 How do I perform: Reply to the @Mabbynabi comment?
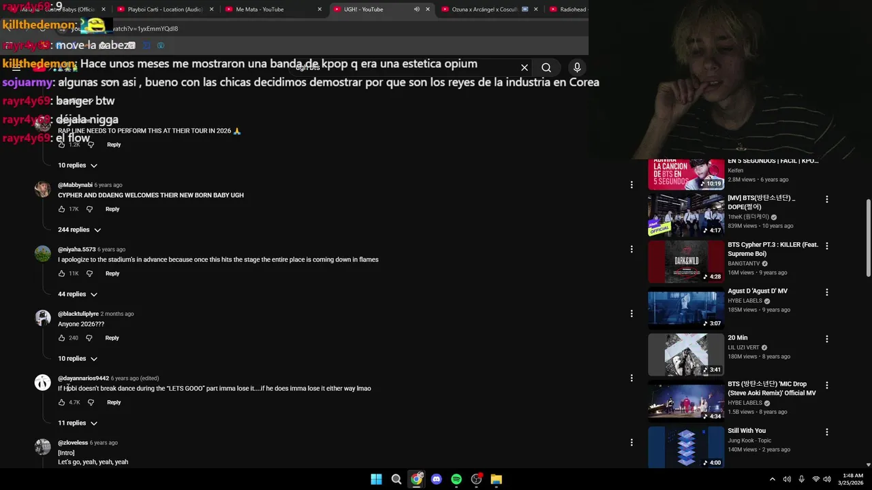(x=112, y=209)
